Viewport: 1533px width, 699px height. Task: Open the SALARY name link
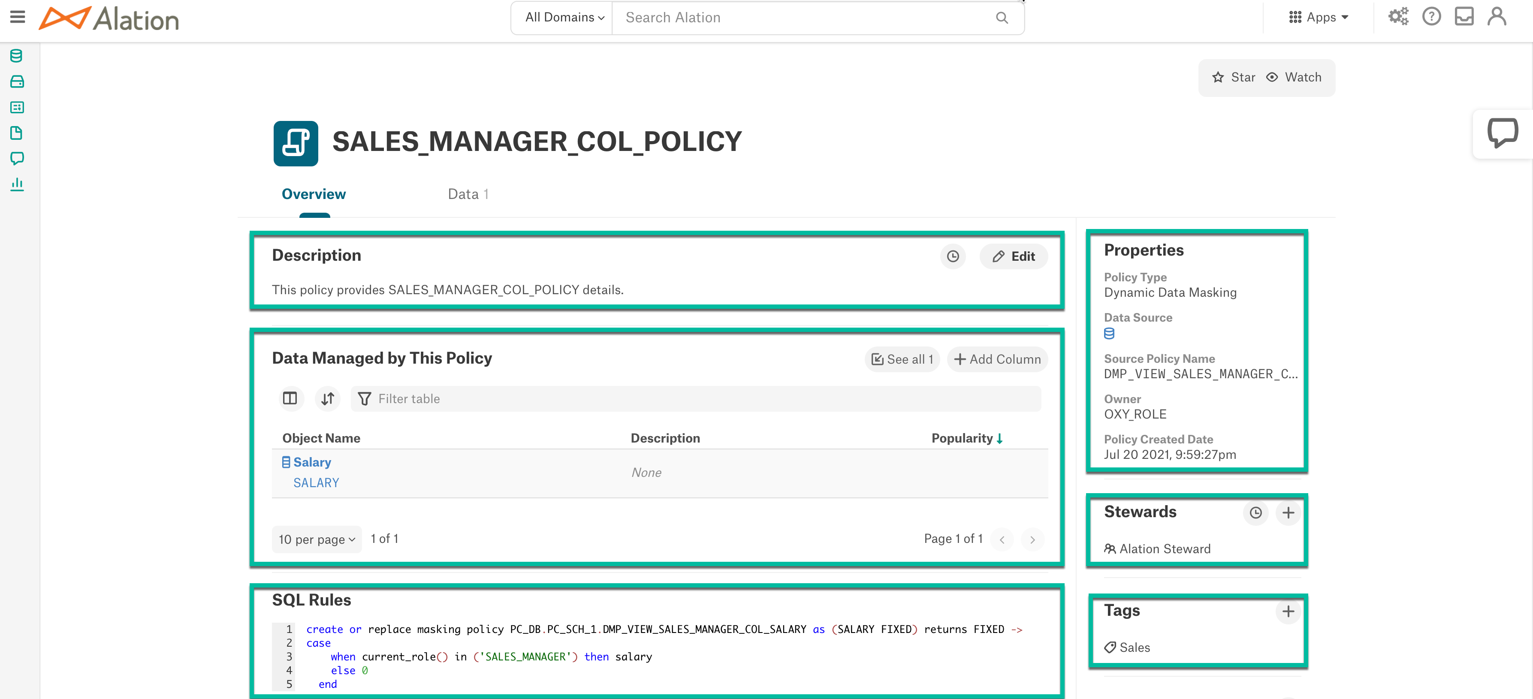tap(316, 483)
